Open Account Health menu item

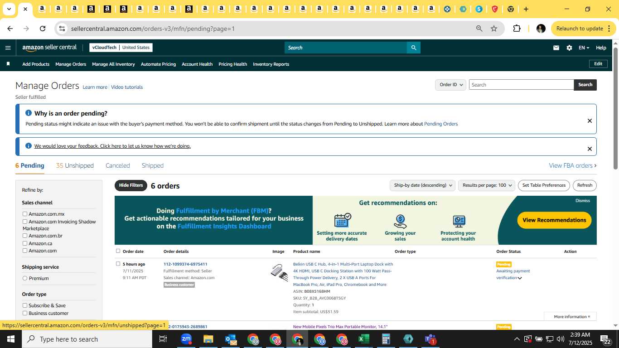point(197,64)
